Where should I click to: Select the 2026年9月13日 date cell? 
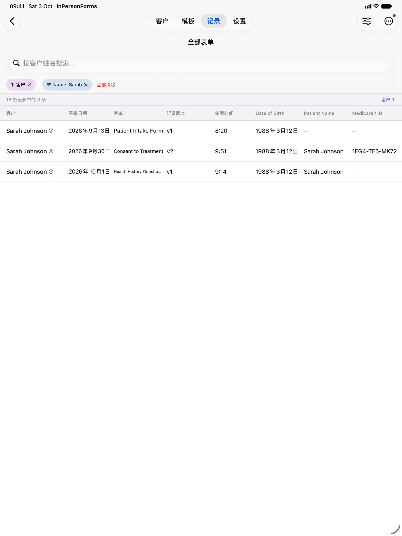click(x=89, y=131)
